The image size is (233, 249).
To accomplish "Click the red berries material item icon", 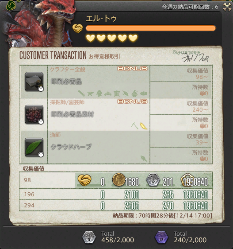I will point(34,114).
